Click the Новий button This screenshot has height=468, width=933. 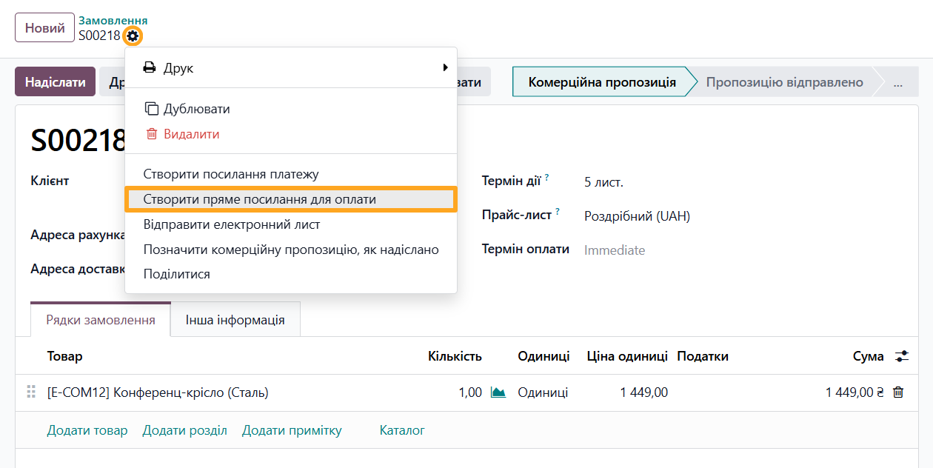click(x=45, y=28)
